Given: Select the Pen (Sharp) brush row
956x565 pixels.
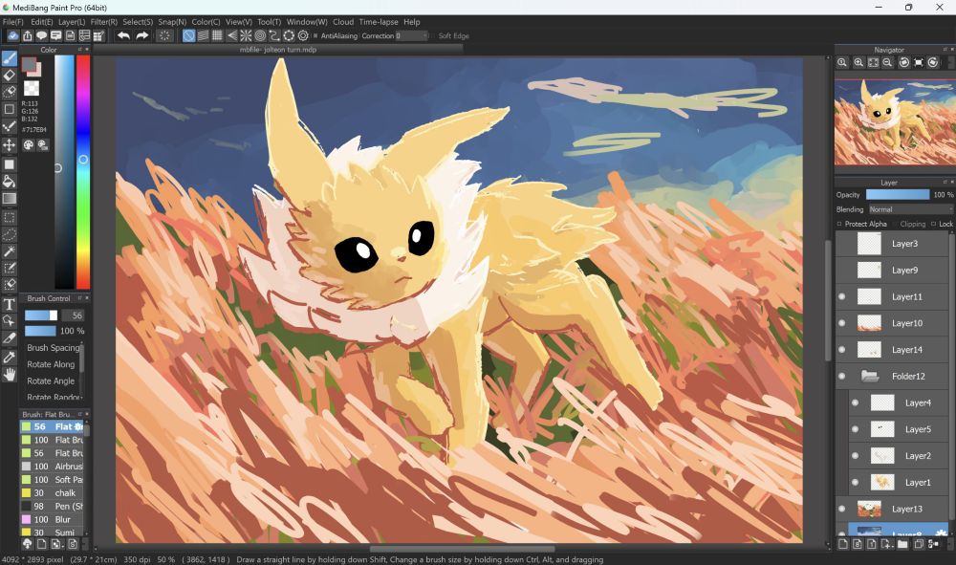Looking at the screenshot, I should pyautogui.click(x=52, y=506).
